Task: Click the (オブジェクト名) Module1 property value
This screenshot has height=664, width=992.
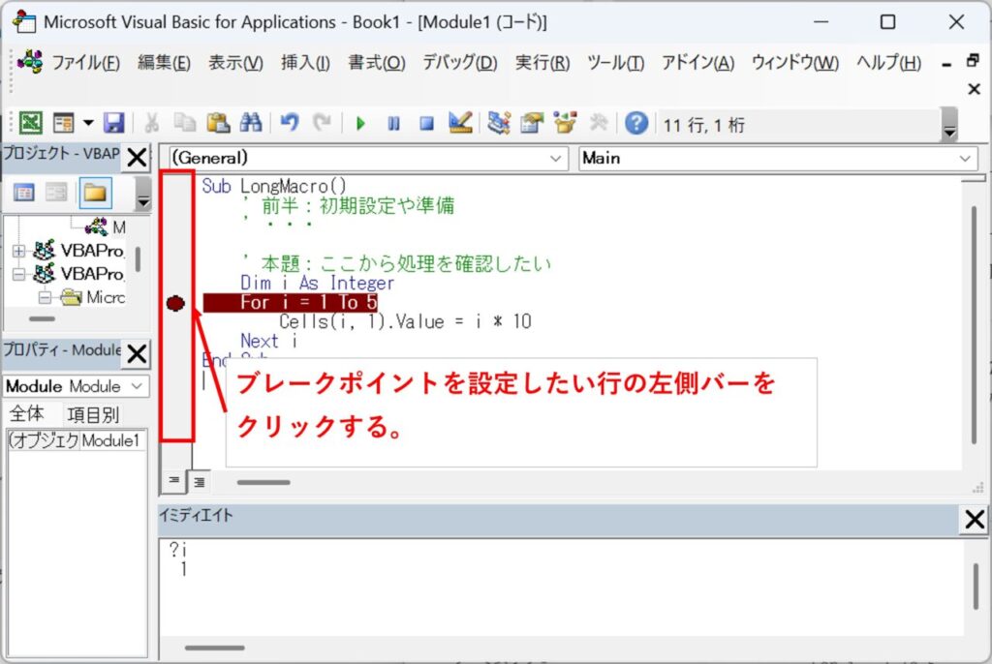Action: [x=112, y=440]
